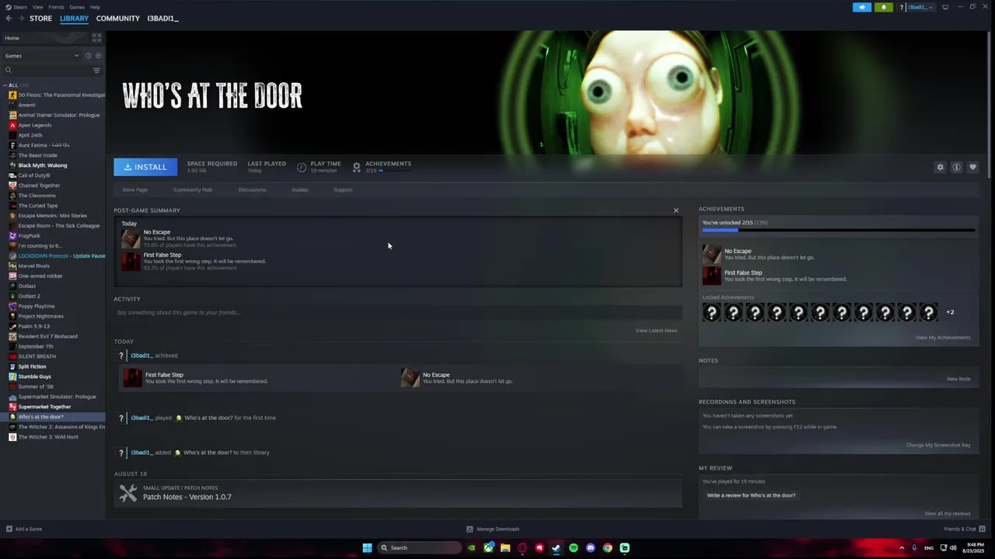Click the activity say something field
Viewport: 995px width, 559px height.
click(398, 313)
